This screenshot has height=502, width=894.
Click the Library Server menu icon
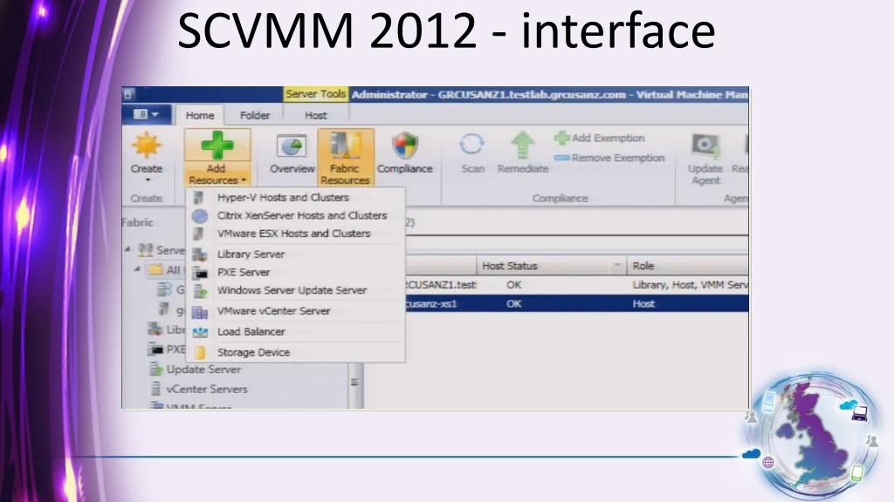200,254
